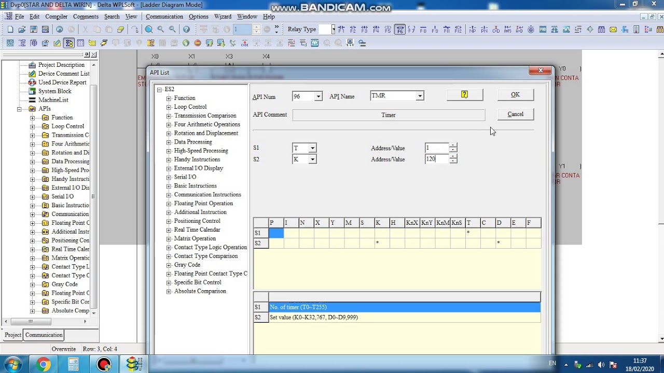
Task: Click the green run PLC icon
Action: point(186,43)
